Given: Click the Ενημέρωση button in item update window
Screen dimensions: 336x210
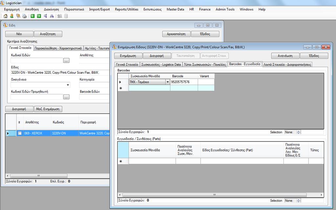Looking at the screenshot, I should (x=128, y=56).
